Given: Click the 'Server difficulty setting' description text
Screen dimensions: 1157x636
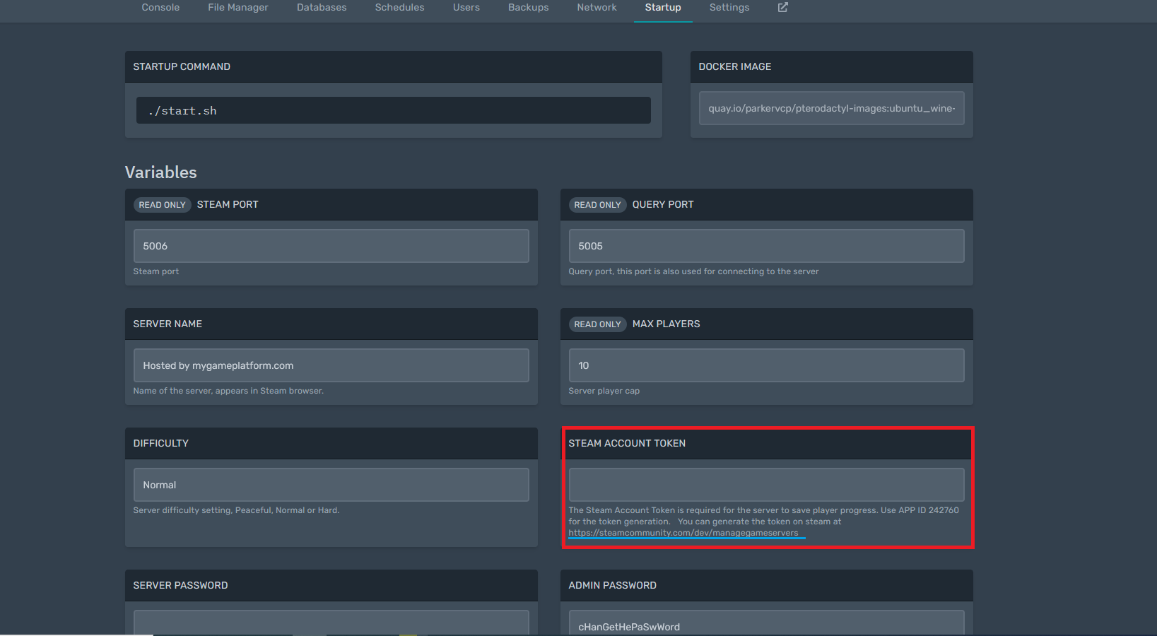Looking at the screenshot, I should [x=236, y=510].
